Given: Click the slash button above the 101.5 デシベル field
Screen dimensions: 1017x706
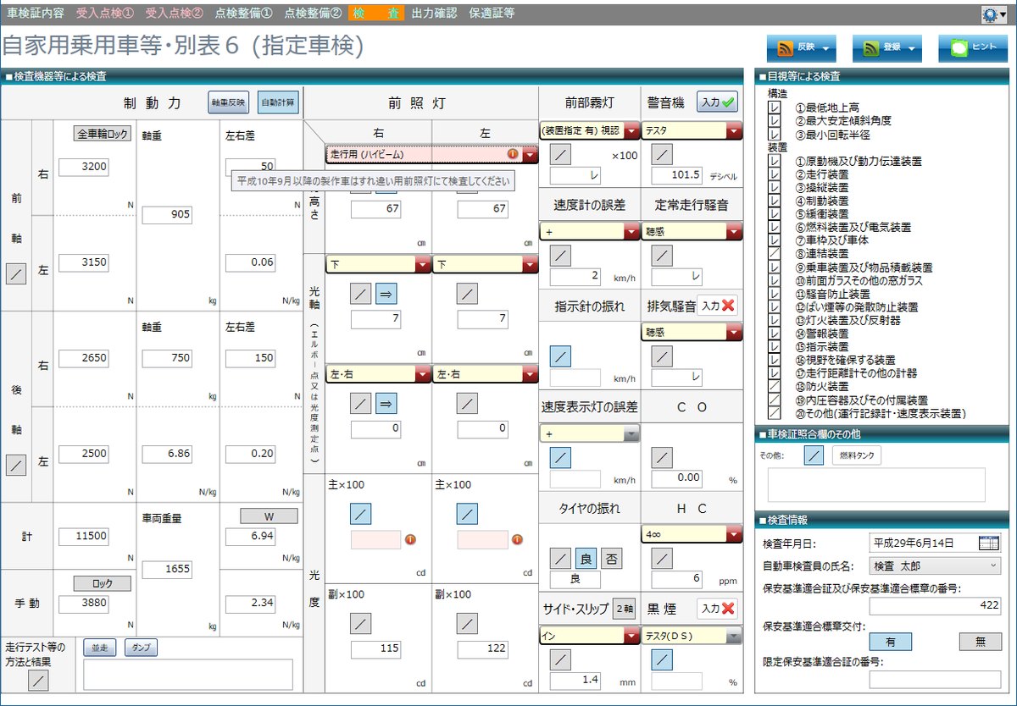Looking at the screenshot, I should (662, 154).
